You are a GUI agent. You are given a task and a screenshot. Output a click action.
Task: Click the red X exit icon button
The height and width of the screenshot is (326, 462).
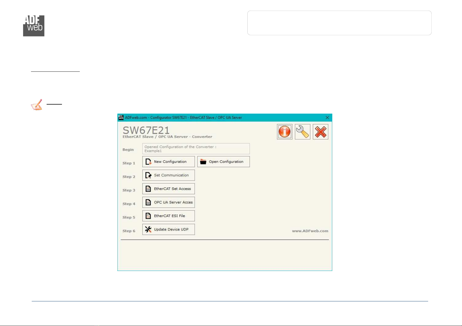(x=321, y=132)
